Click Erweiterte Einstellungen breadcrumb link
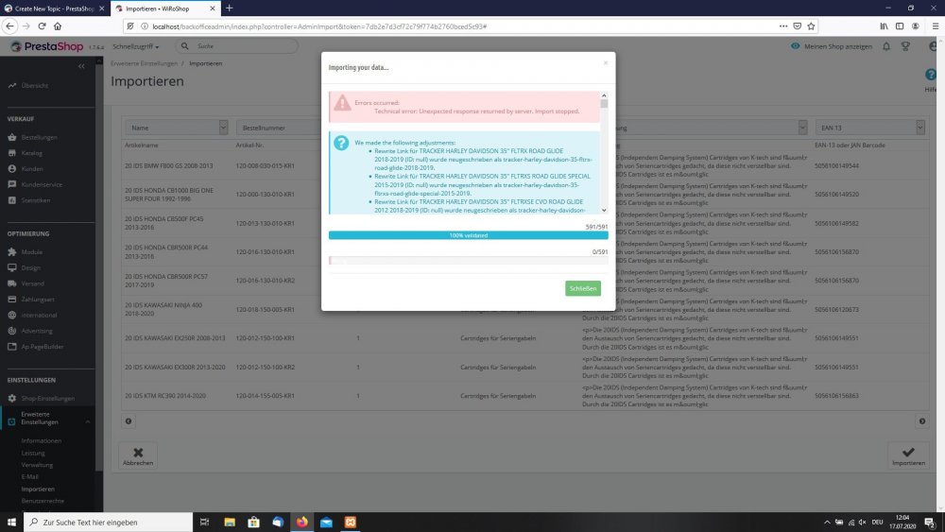This screenshot has height=532, width=945. click(x=144, y=63)
